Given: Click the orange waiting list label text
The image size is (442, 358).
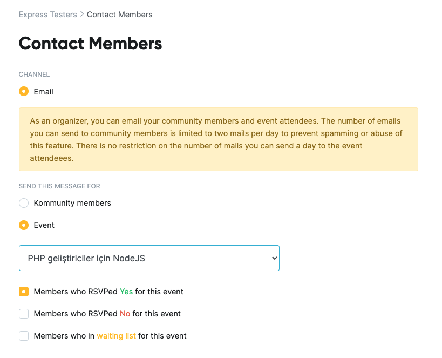Looking at the screenshot, I should [x=117, y=336].
